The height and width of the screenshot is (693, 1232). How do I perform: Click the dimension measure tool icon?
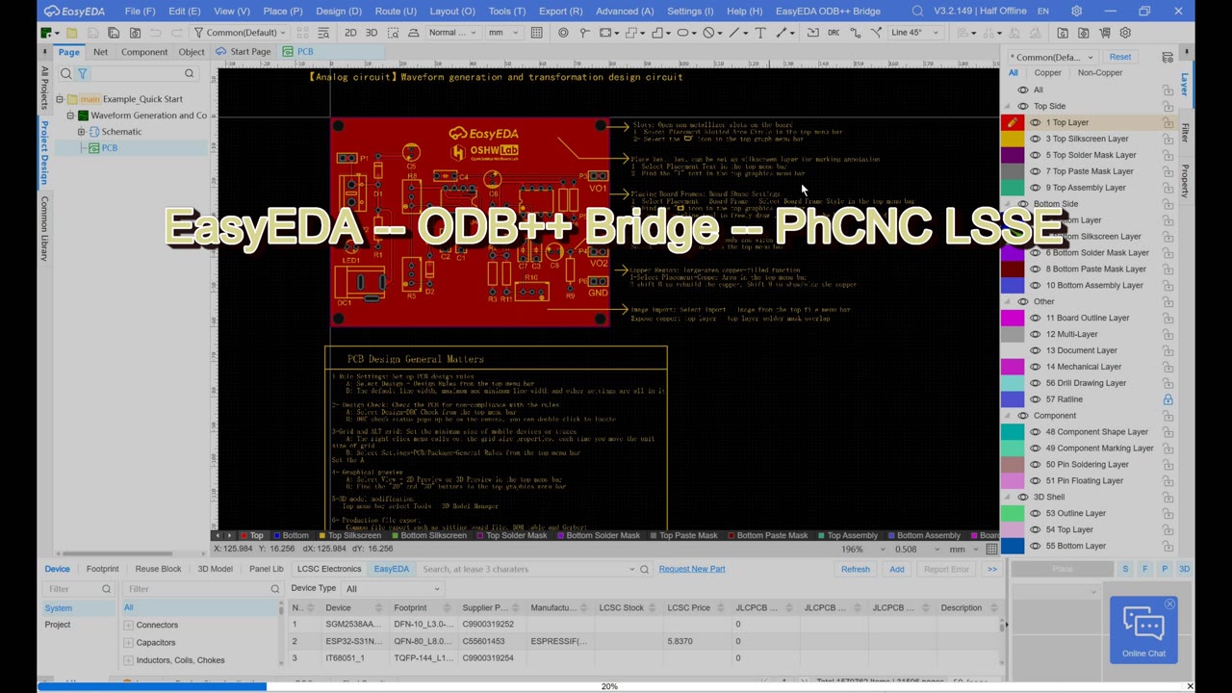[782, 33]
